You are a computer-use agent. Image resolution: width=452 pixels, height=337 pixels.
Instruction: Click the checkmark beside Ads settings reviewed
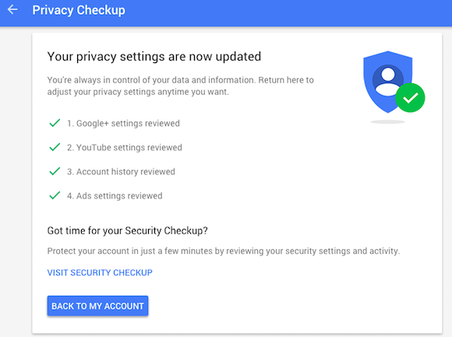click(x=55, y=195)
